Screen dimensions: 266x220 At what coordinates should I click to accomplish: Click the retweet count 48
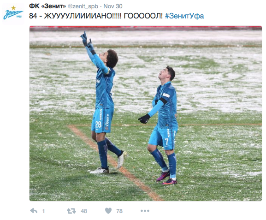point(84,211)
